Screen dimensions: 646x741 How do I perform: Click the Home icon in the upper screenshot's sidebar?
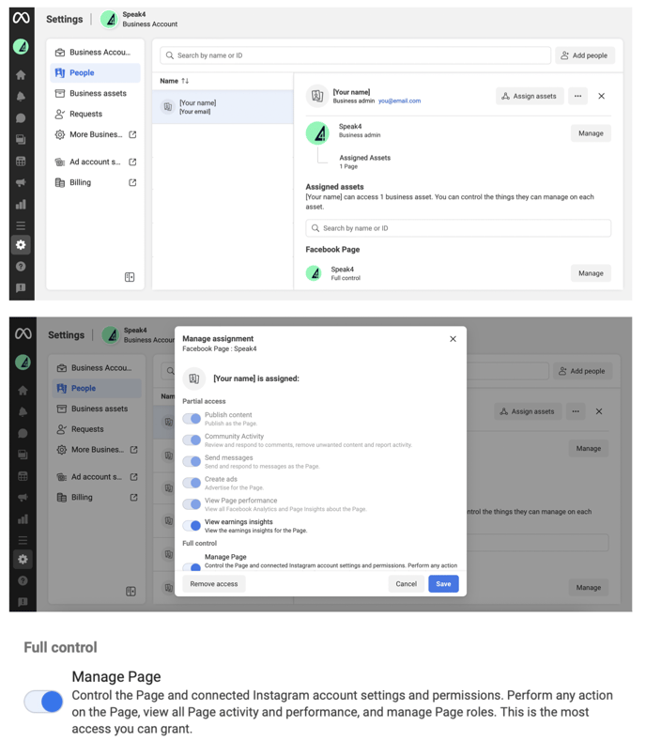pos(21,75)
